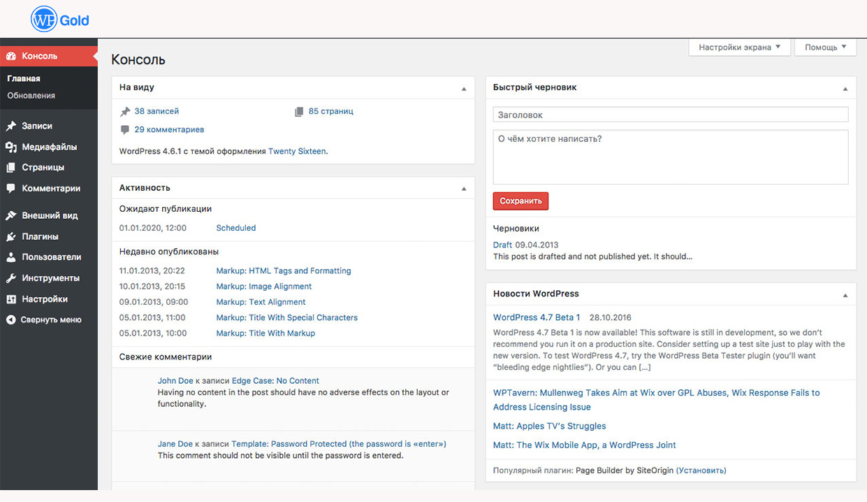Click the Комментарии speech bubble icon in sidebar

10,189
